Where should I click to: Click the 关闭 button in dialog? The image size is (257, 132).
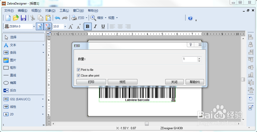tap(174, 82)
